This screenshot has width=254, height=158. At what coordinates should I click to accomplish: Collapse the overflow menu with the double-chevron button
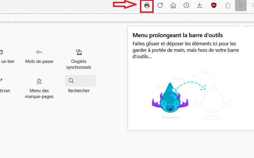click(241, 6)
